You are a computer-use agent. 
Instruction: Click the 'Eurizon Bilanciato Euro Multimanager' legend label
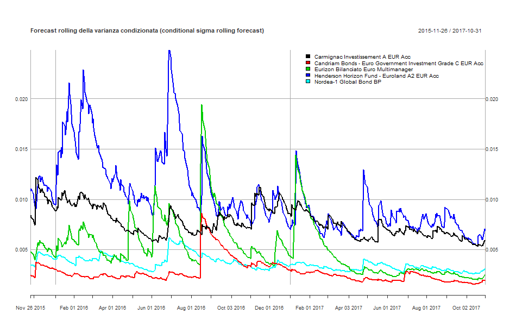pyautogui.click(x=363, y=70)
